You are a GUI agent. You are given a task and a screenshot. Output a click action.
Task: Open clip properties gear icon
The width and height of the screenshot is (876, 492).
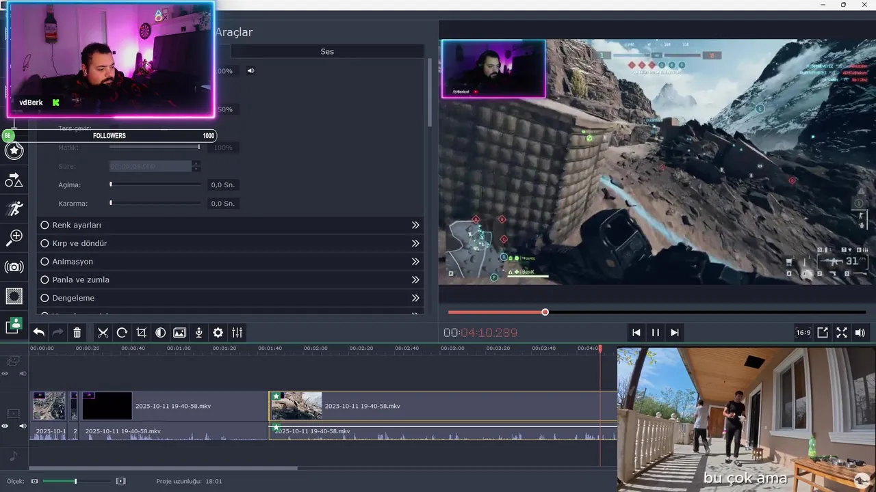coord(218,333)
